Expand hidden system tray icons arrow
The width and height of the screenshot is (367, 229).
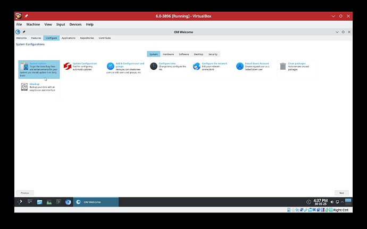click(x=342, y=202)
